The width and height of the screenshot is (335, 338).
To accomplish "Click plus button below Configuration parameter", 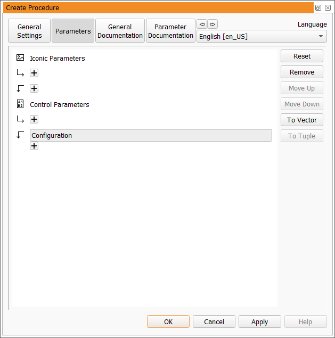I will point(34,146).
